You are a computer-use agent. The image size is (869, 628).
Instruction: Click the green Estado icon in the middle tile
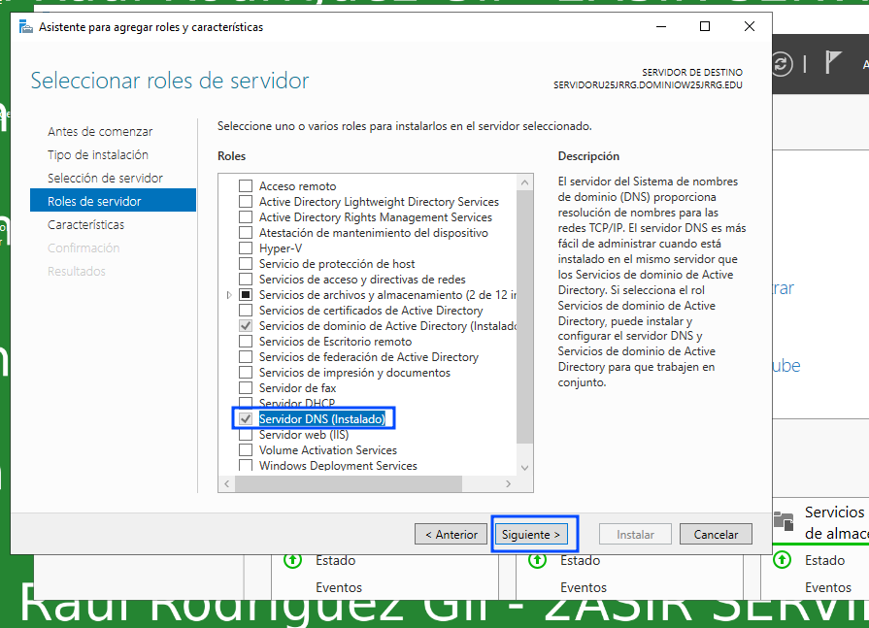point(537,560)
